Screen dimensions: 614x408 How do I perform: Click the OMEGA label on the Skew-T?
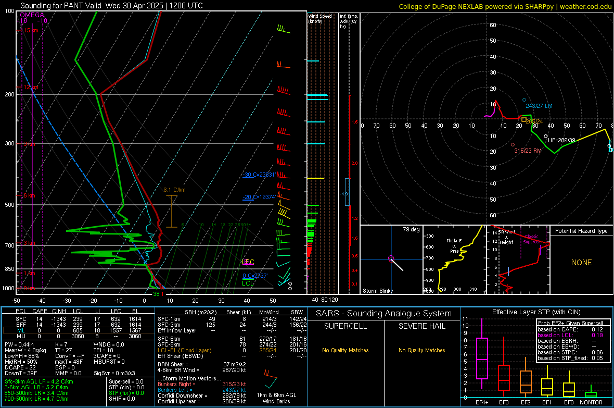pyautogui.click(x=32, y=15)
